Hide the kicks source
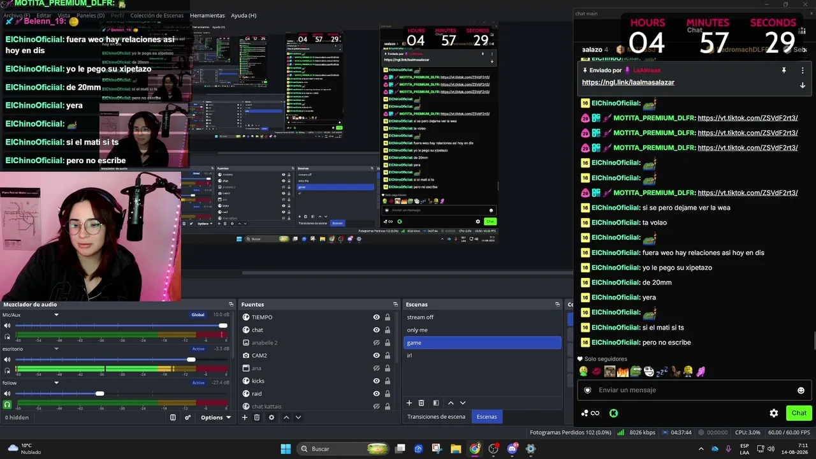The image size is (816, 459). coord(376,381)
